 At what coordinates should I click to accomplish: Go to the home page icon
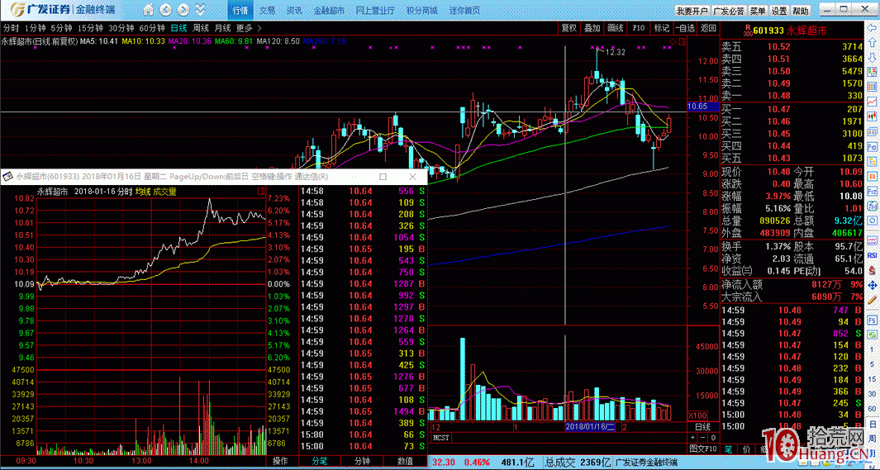148,10
